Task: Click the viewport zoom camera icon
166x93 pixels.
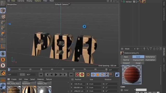Action: pos(111,1)
